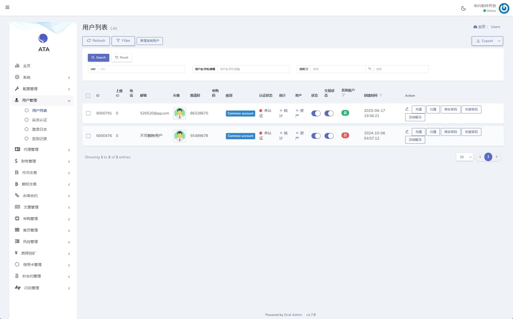Sort by 创建时间 arrow icon
This screenshot has height=319, width=513.
[x=381, y=95]
